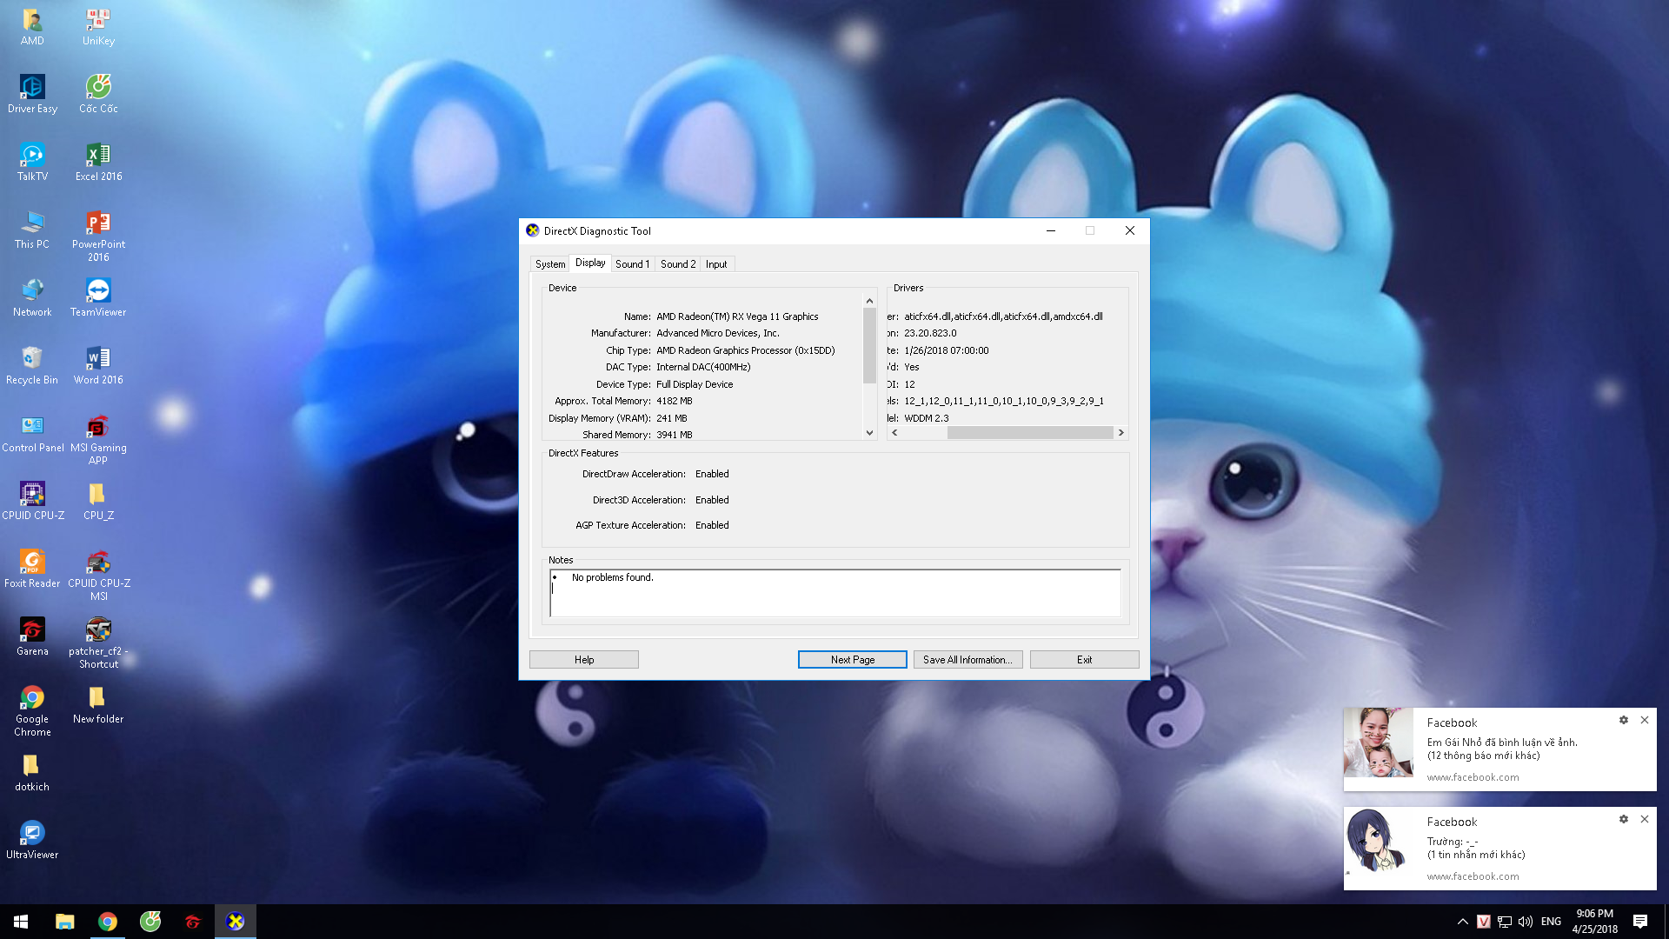Open Garena from the taskbar
Image resolution: width=1669 pixels, height=939 pixels.
point(193,922)
